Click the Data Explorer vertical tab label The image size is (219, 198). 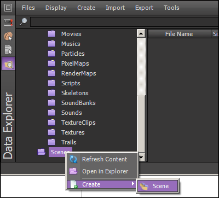8,125
